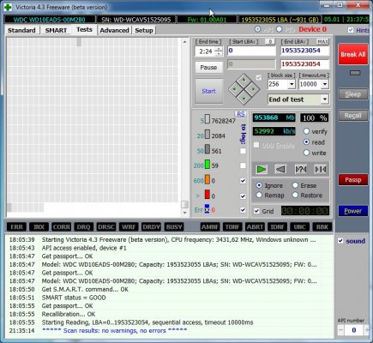373x343 pixels.
Task: Click the green play scan icon
Action: coord(262,170)
